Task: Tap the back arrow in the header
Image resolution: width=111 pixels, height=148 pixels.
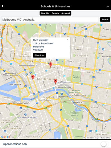Action: (2, 6)
